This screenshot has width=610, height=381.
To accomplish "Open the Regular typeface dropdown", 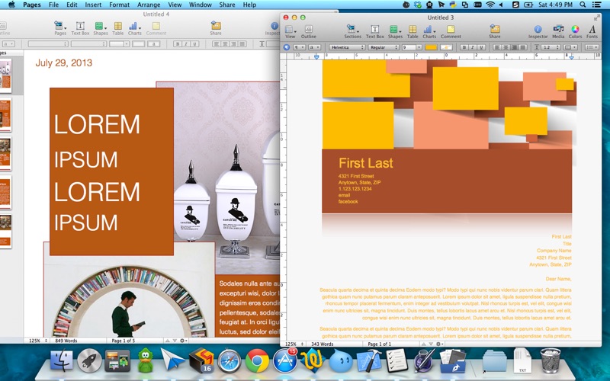I will [x=384, y=47].
